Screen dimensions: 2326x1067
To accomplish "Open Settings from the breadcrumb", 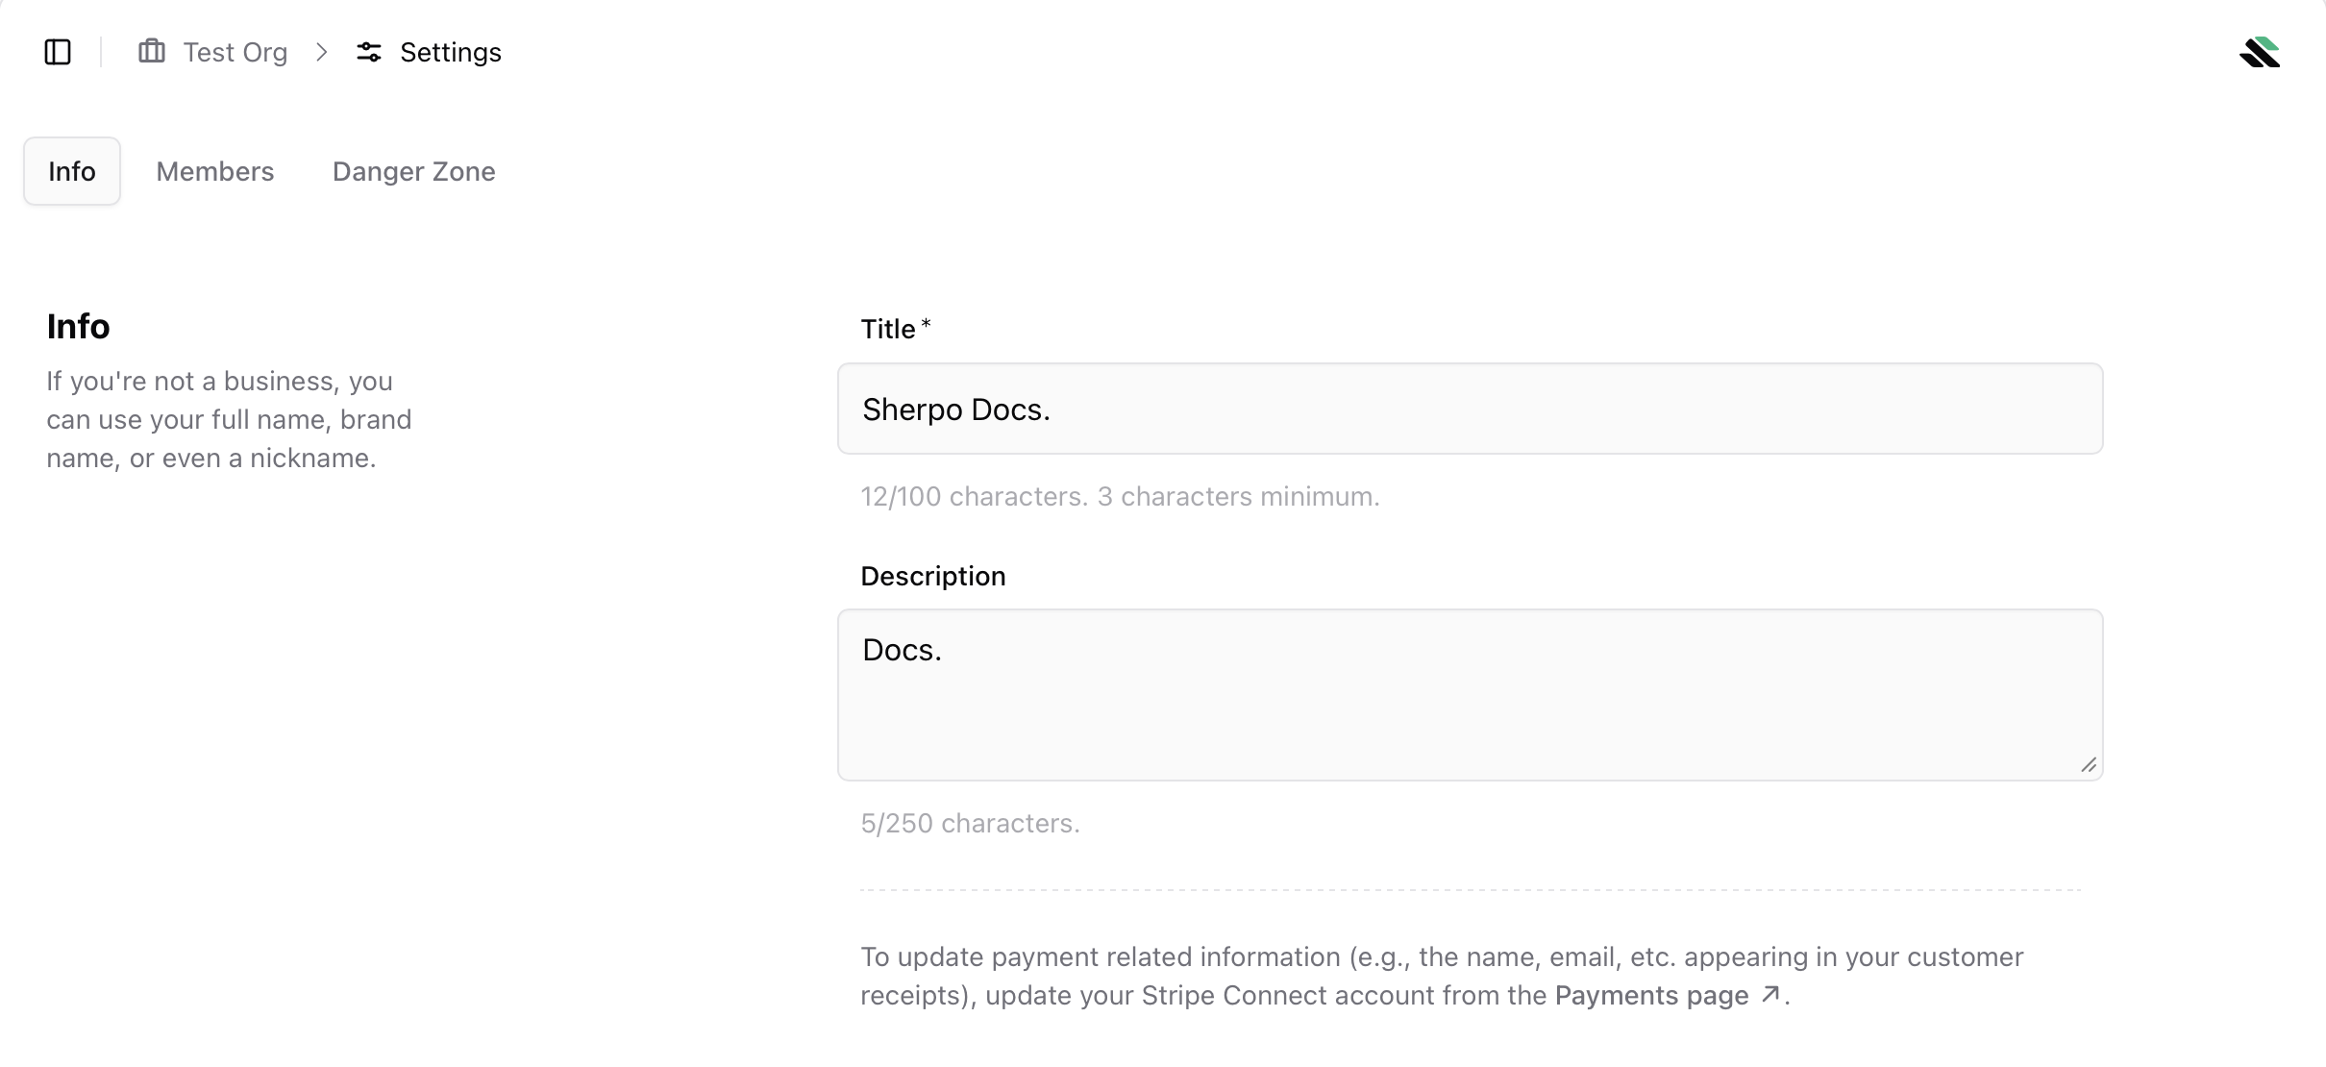I will coord(451,52).
